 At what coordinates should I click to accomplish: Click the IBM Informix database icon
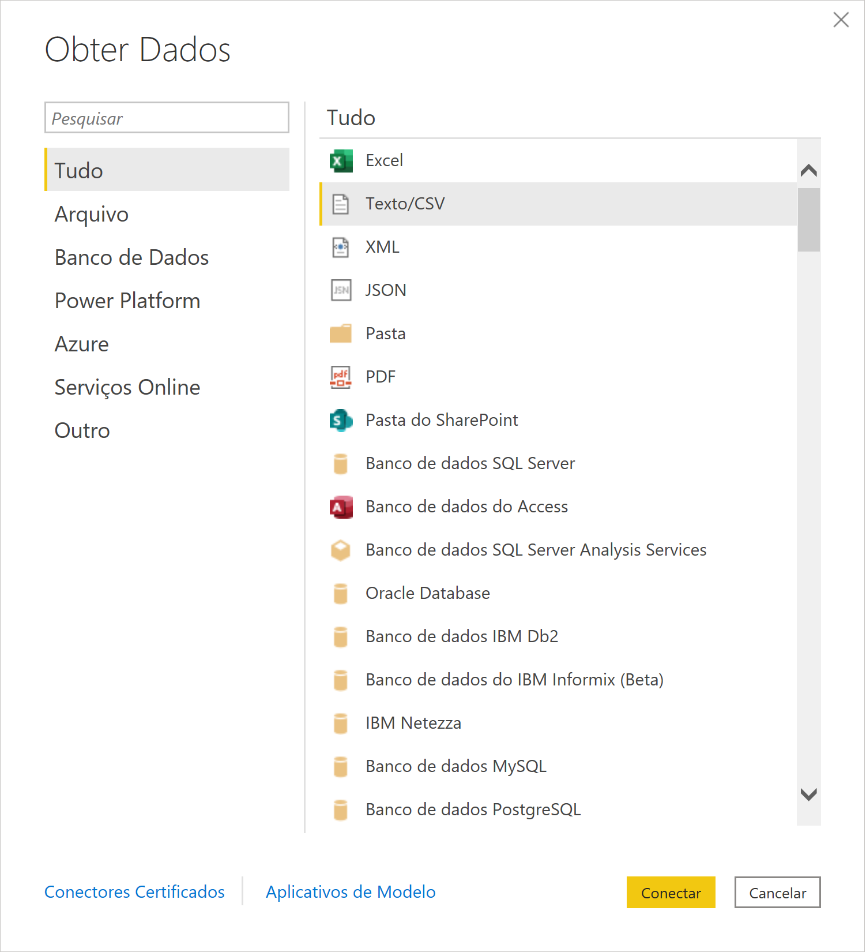click(x=341, y=680)
